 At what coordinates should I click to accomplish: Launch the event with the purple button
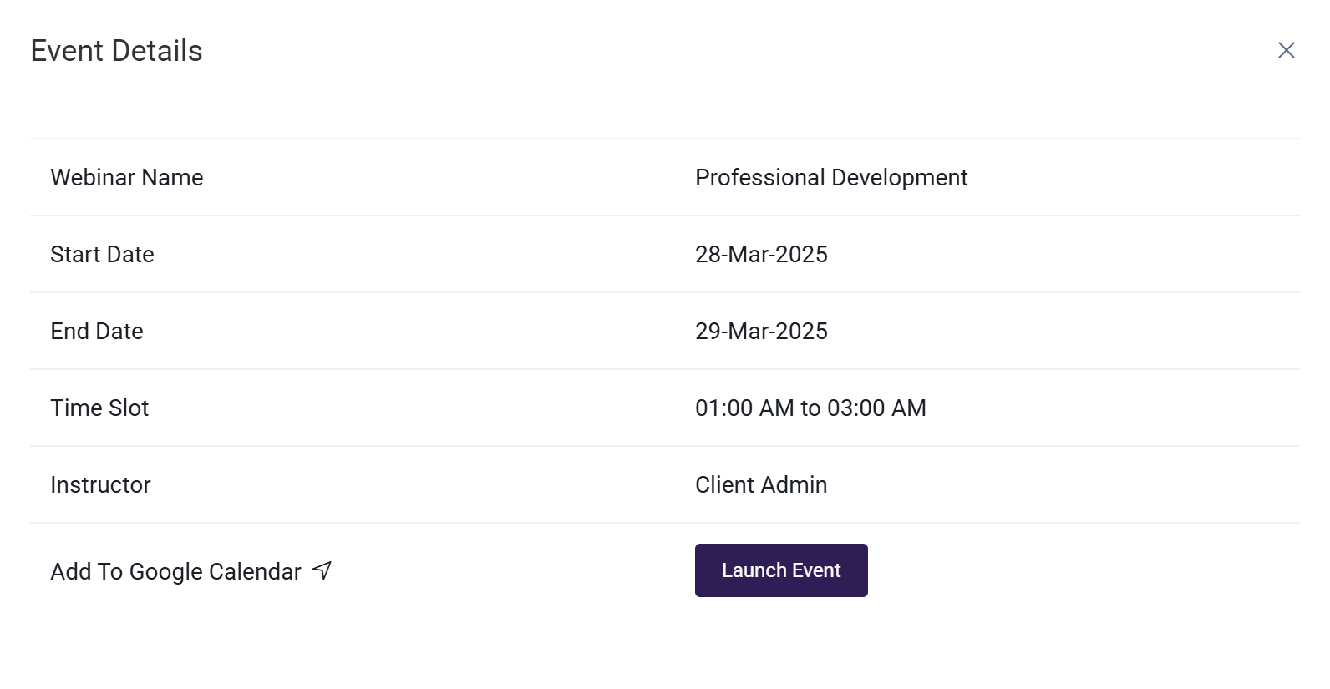coord(781,570)
